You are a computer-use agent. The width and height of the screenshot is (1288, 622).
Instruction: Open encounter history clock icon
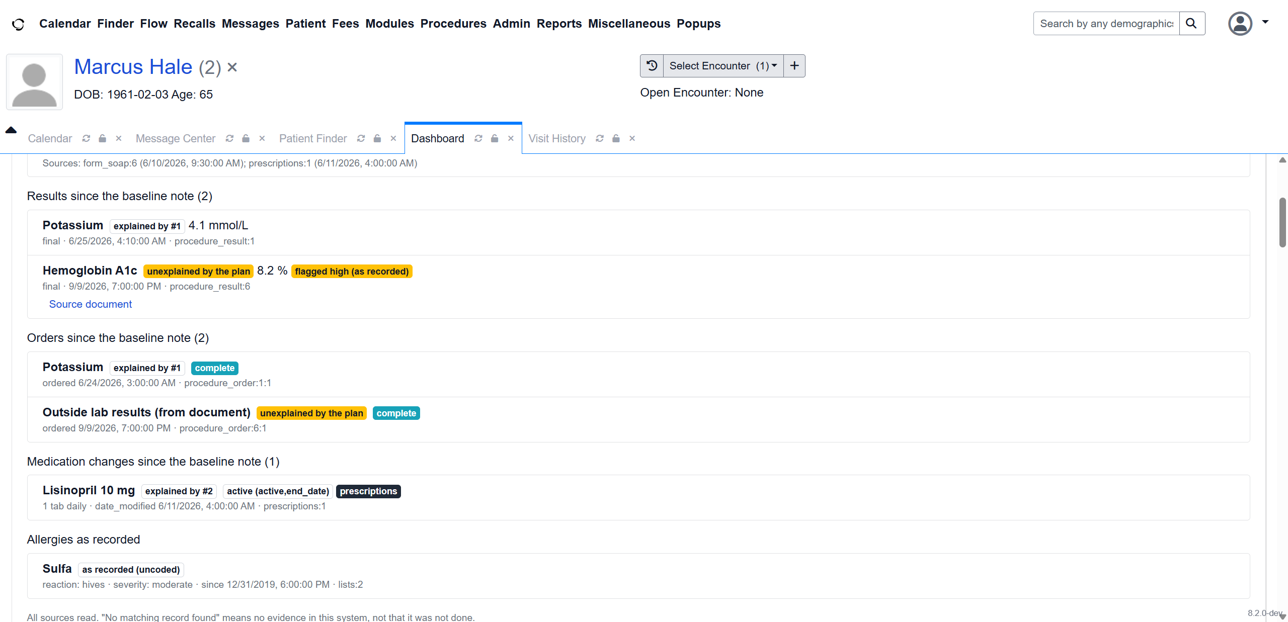pos(652,66)
